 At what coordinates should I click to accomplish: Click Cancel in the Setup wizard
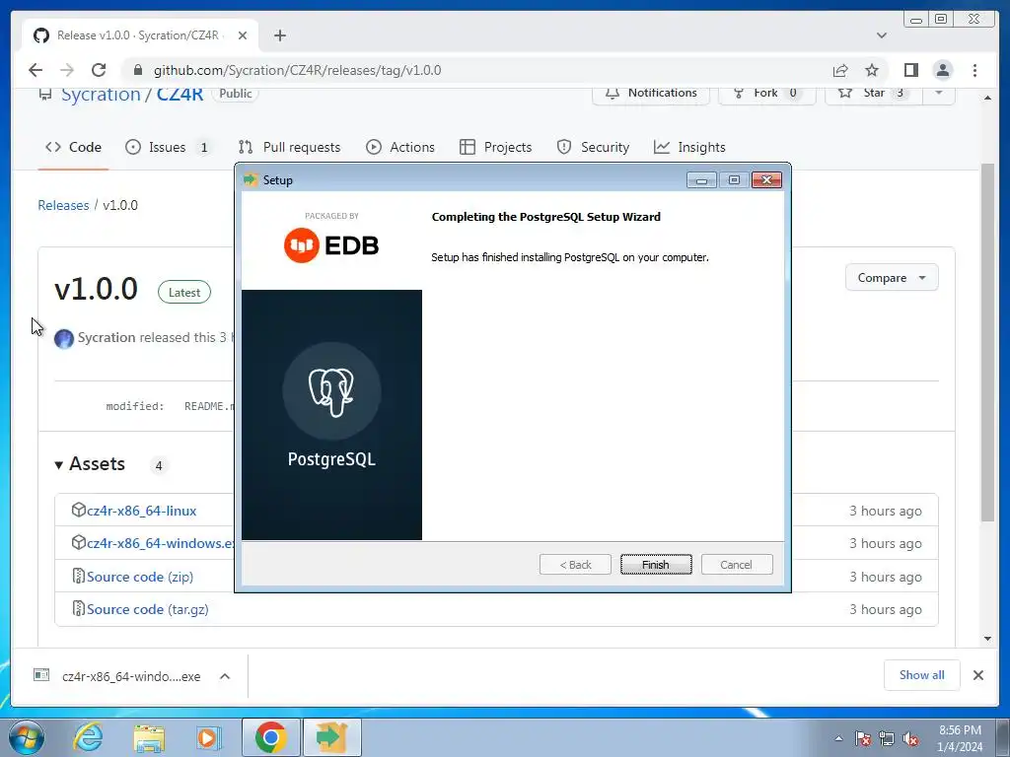736,565
